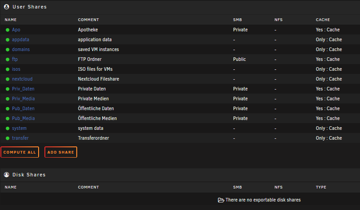Click green status dot for Priv_Media share
Viewport: 360px width, 210px height.
(8, 99)
